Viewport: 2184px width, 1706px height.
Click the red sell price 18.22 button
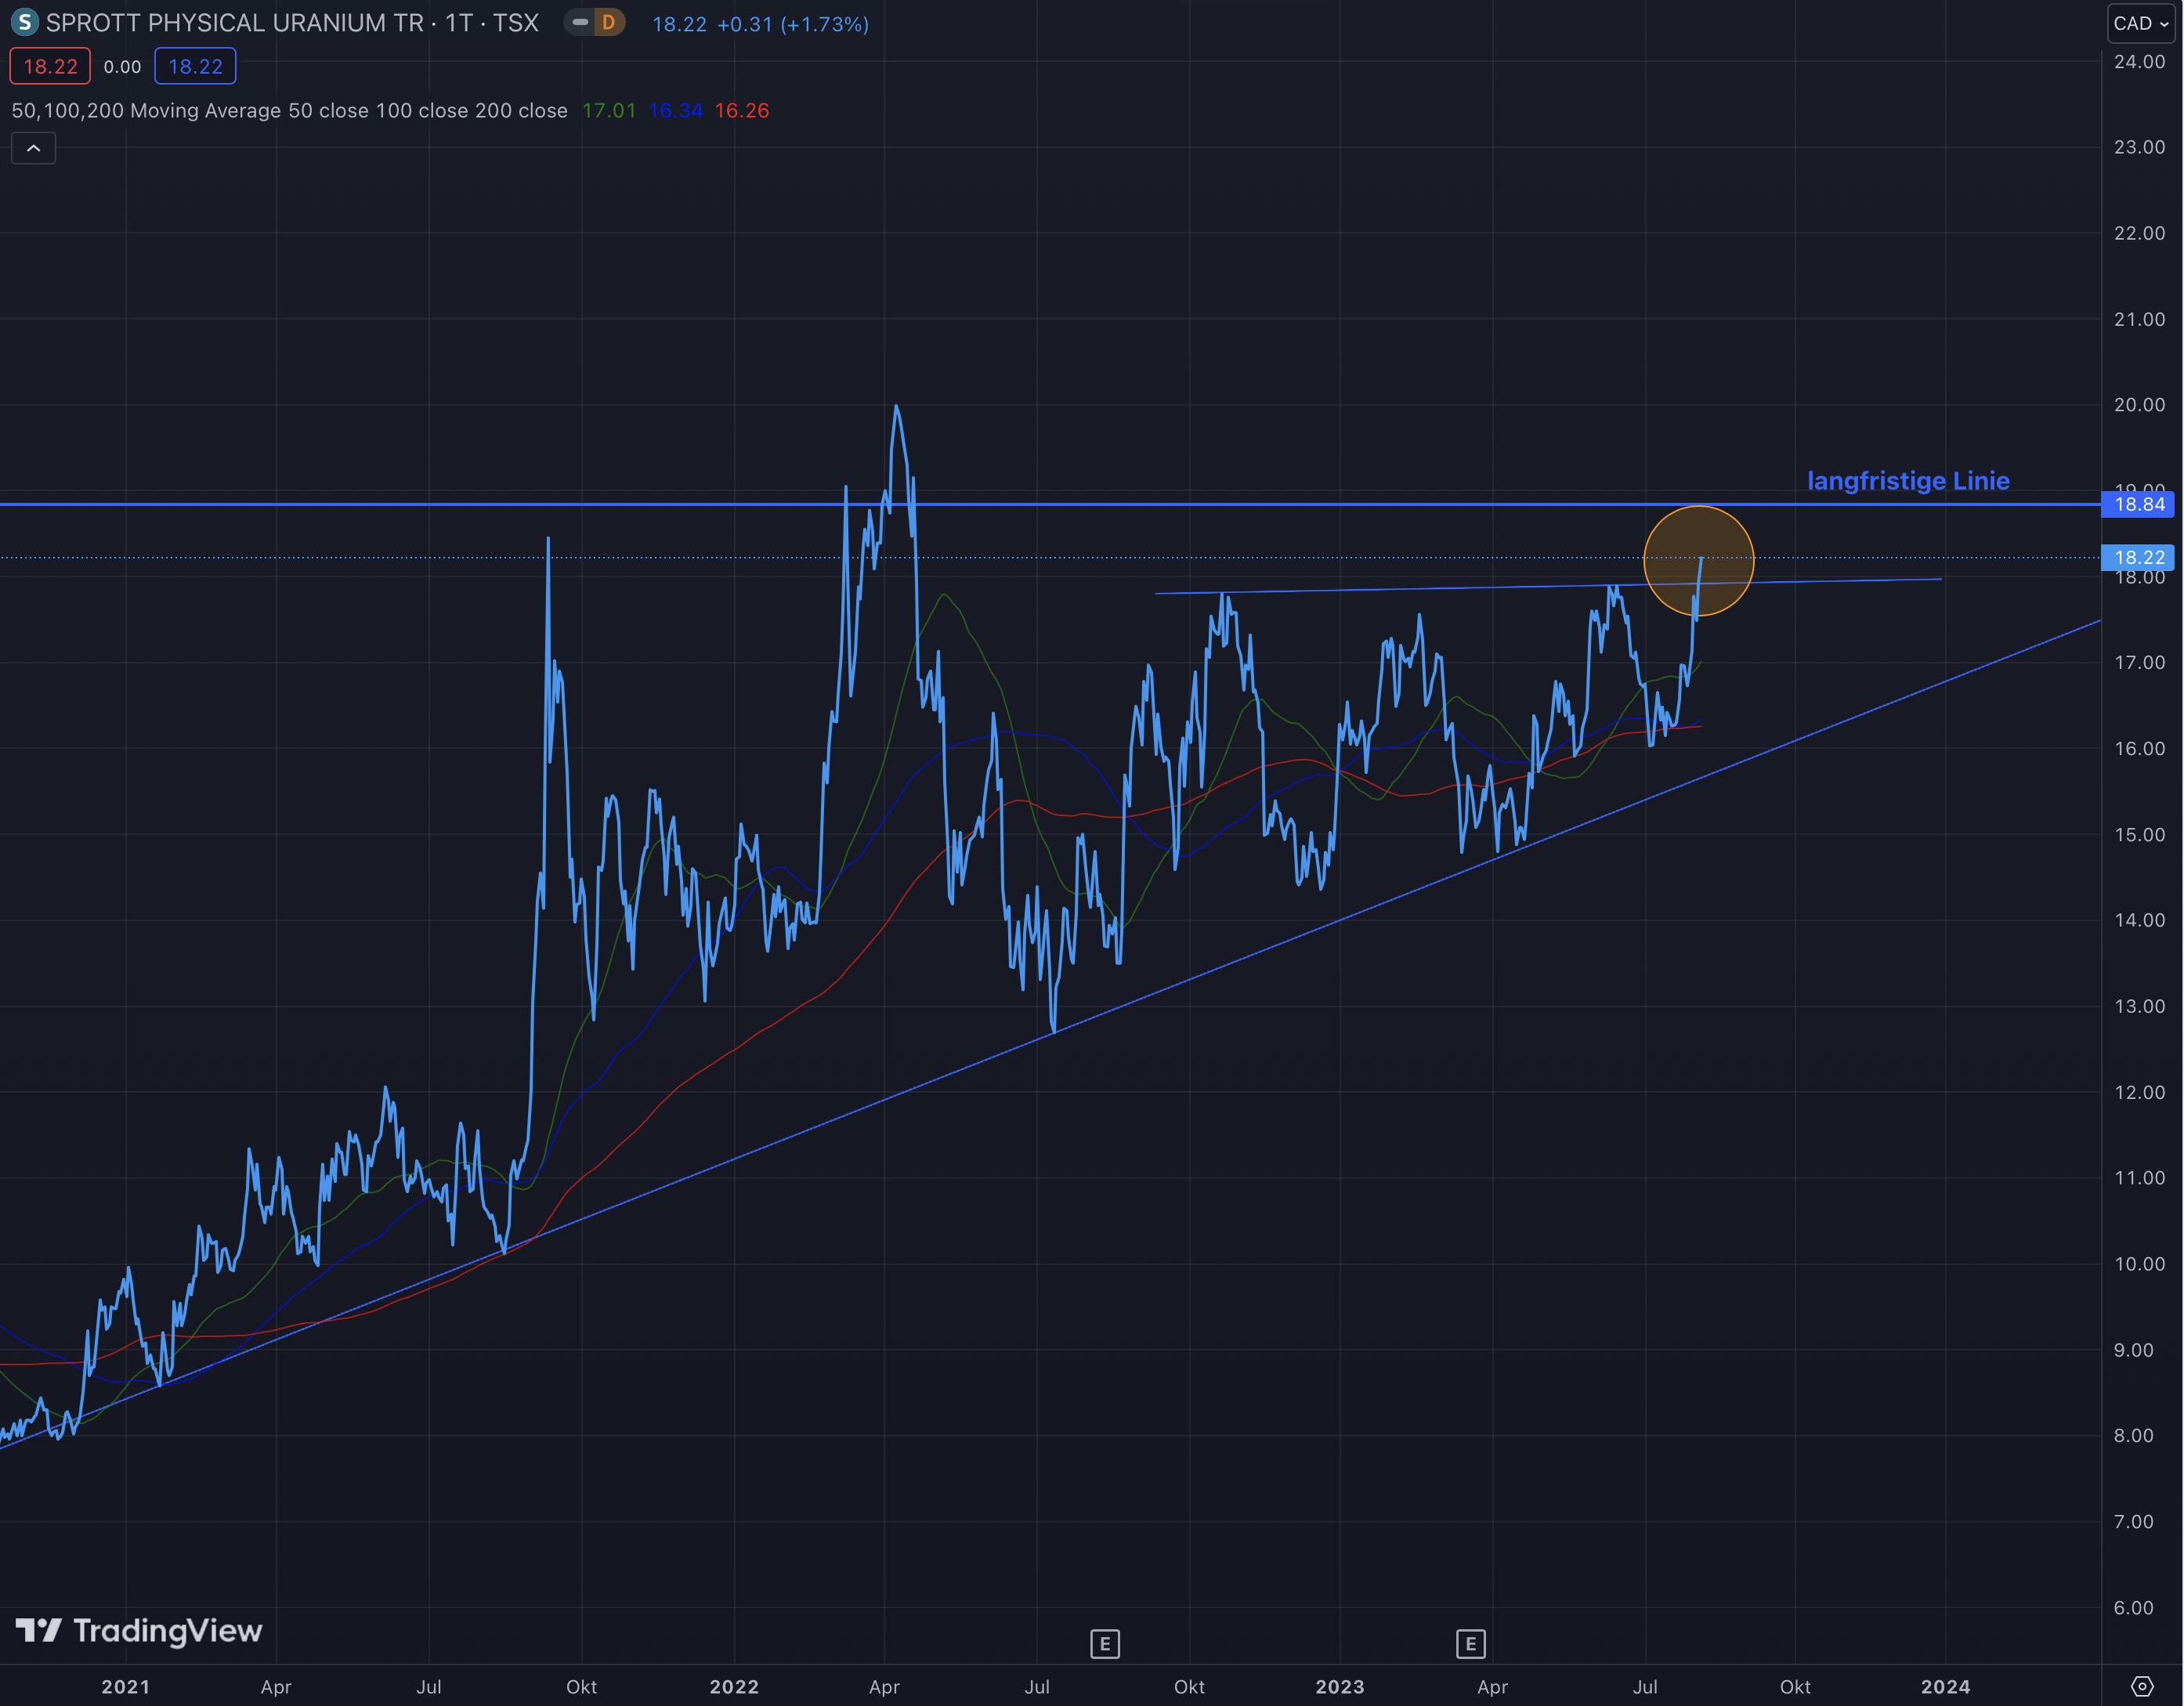[x=50, y=66]
